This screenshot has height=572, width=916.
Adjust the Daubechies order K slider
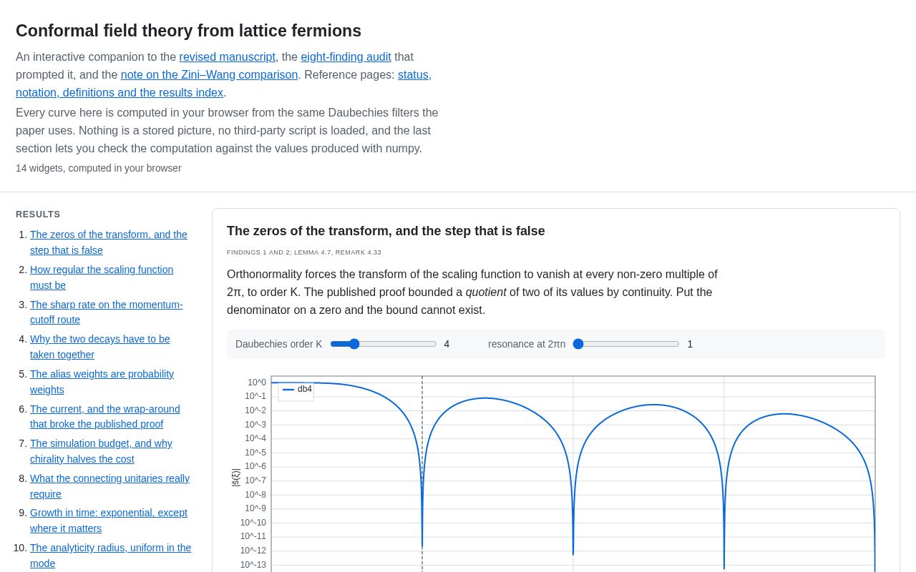coord(383,344)
